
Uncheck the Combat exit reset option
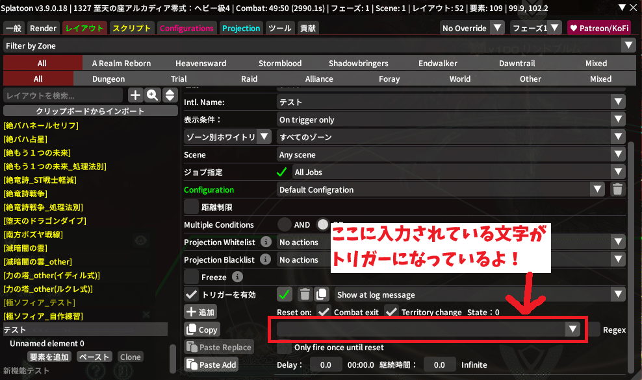(x=324, y=312)
